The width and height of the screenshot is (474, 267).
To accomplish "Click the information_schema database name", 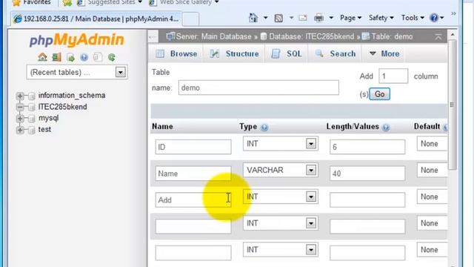I will click(72, 96).
